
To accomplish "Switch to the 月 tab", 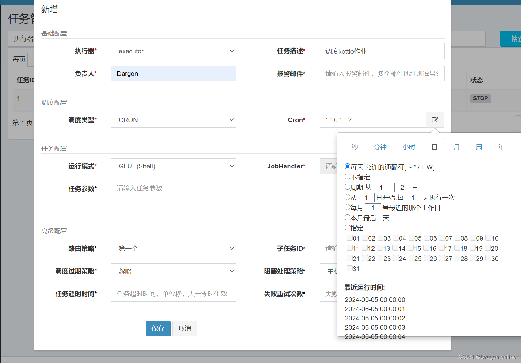I will [x=456, y=147].
